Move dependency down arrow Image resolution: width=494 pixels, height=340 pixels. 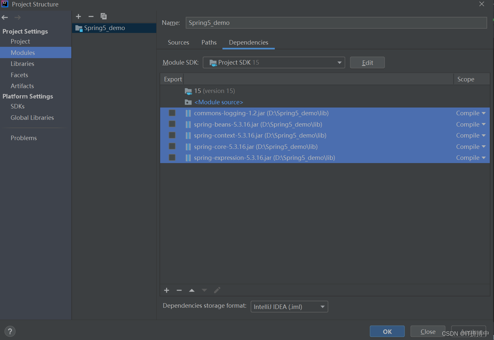pyautogui.click(x=204, y=290)
